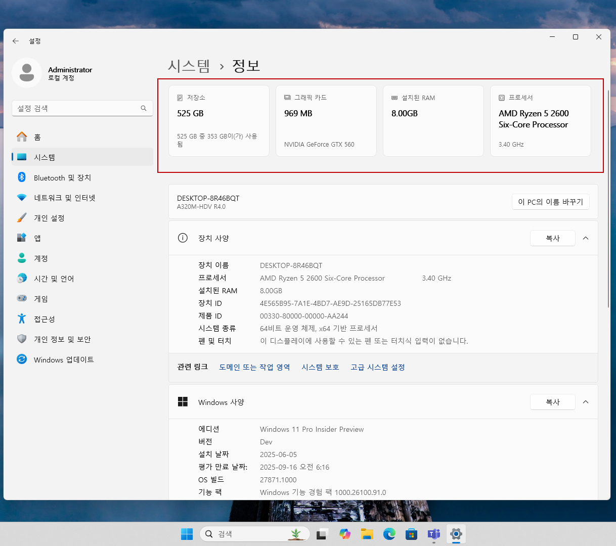
Task: Copy Windows specs with Windows 사양 복사
Action: [553, 402]
